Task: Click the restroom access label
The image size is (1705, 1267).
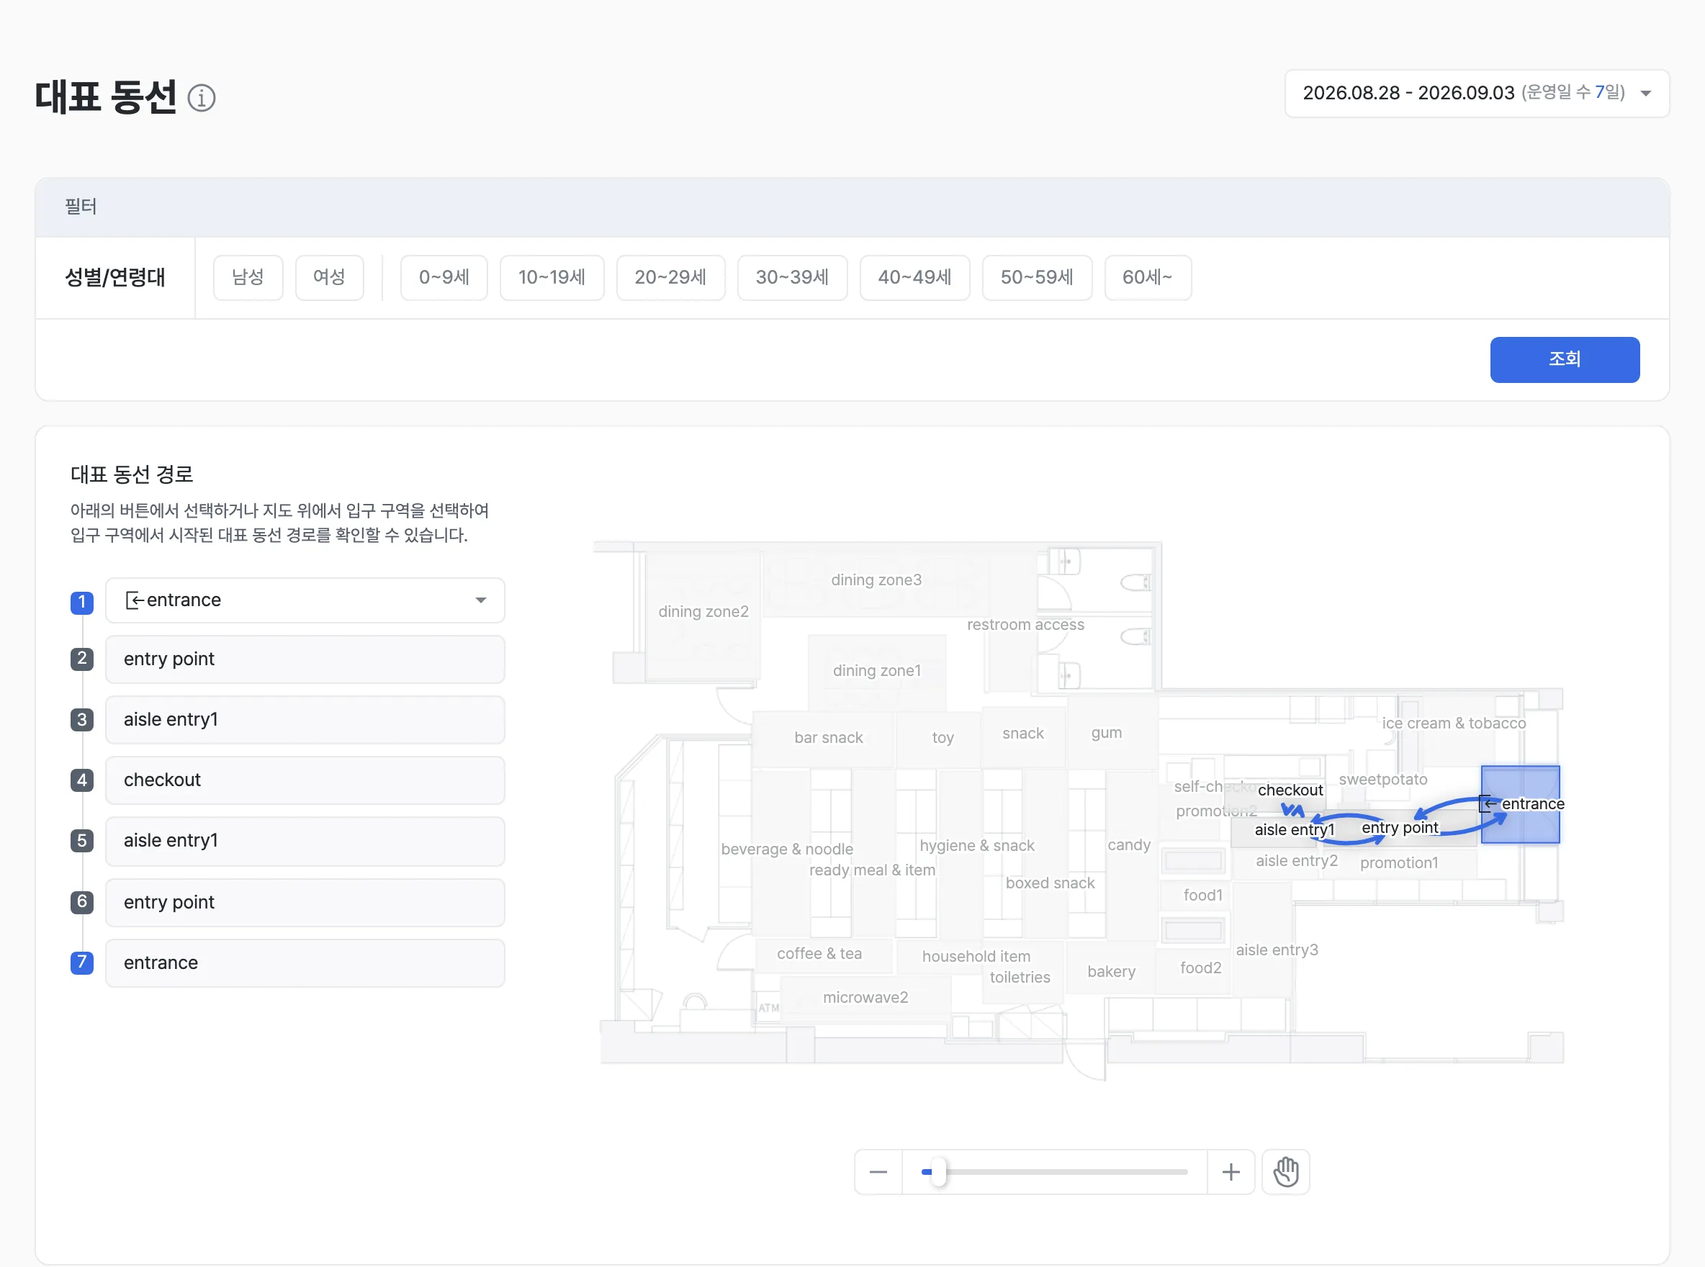Action: [1025, 624]
